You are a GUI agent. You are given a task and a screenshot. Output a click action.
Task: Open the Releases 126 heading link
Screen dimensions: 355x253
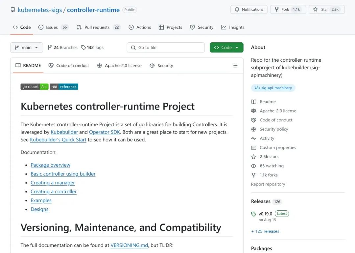267,201
